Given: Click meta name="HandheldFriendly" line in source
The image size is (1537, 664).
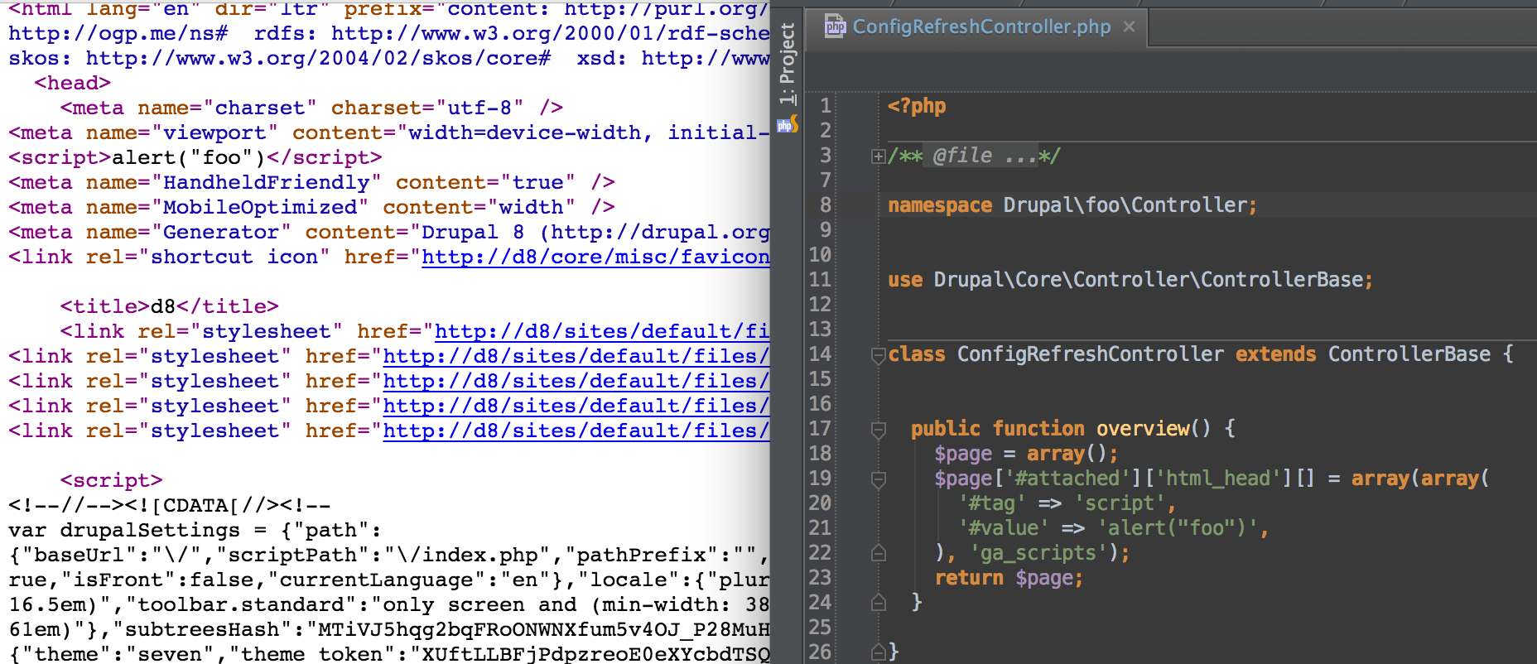Looking at the screenshot, I should 311,182.
